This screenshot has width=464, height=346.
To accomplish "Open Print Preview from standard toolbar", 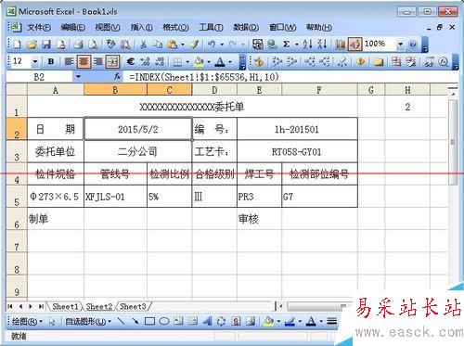I will (93, 45).
